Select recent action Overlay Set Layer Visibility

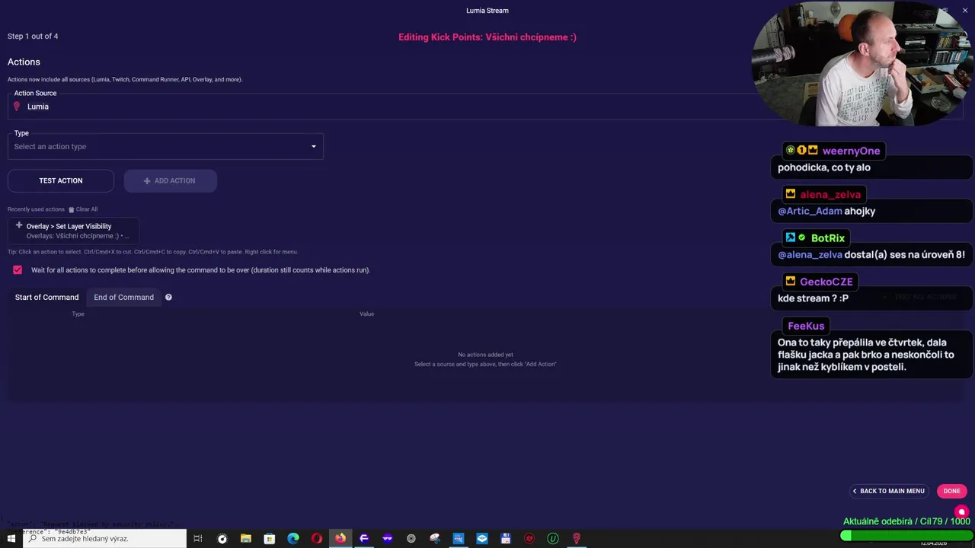tap(73, 231)
